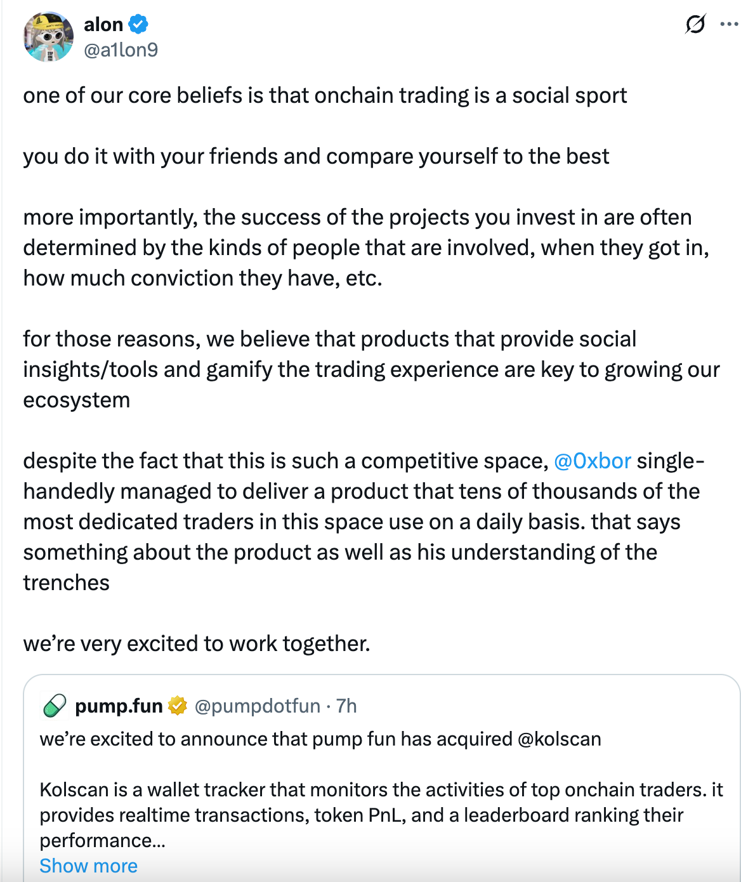Open the @a1lon9 handle link
741x882 pixels.
[121, 49]
